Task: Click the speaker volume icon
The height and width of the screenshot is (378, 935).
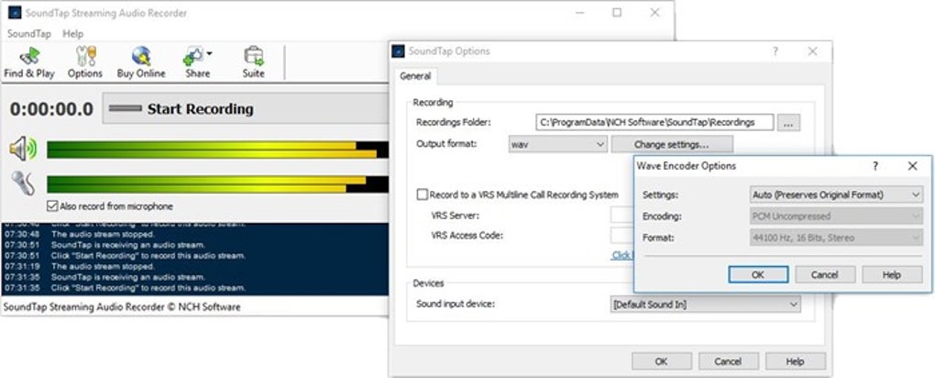Action: [x=23, y=149]
